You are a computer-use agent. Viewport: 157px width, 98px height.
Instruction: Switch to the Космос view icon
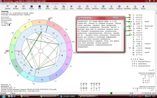(x=32, y=7)
